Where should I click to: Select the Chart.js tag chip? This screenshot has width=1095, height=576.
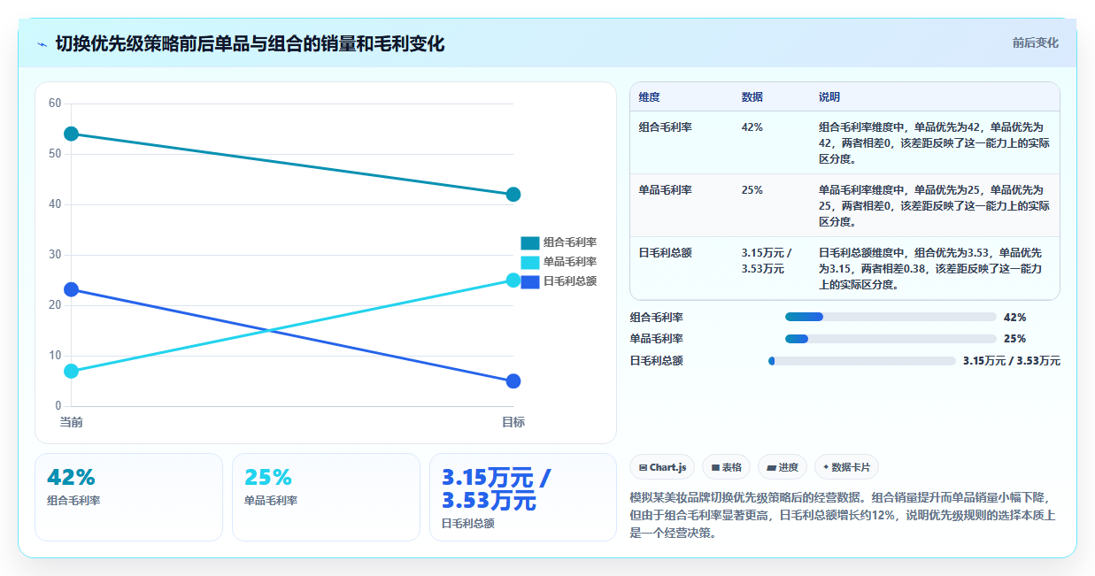point(662,467)
